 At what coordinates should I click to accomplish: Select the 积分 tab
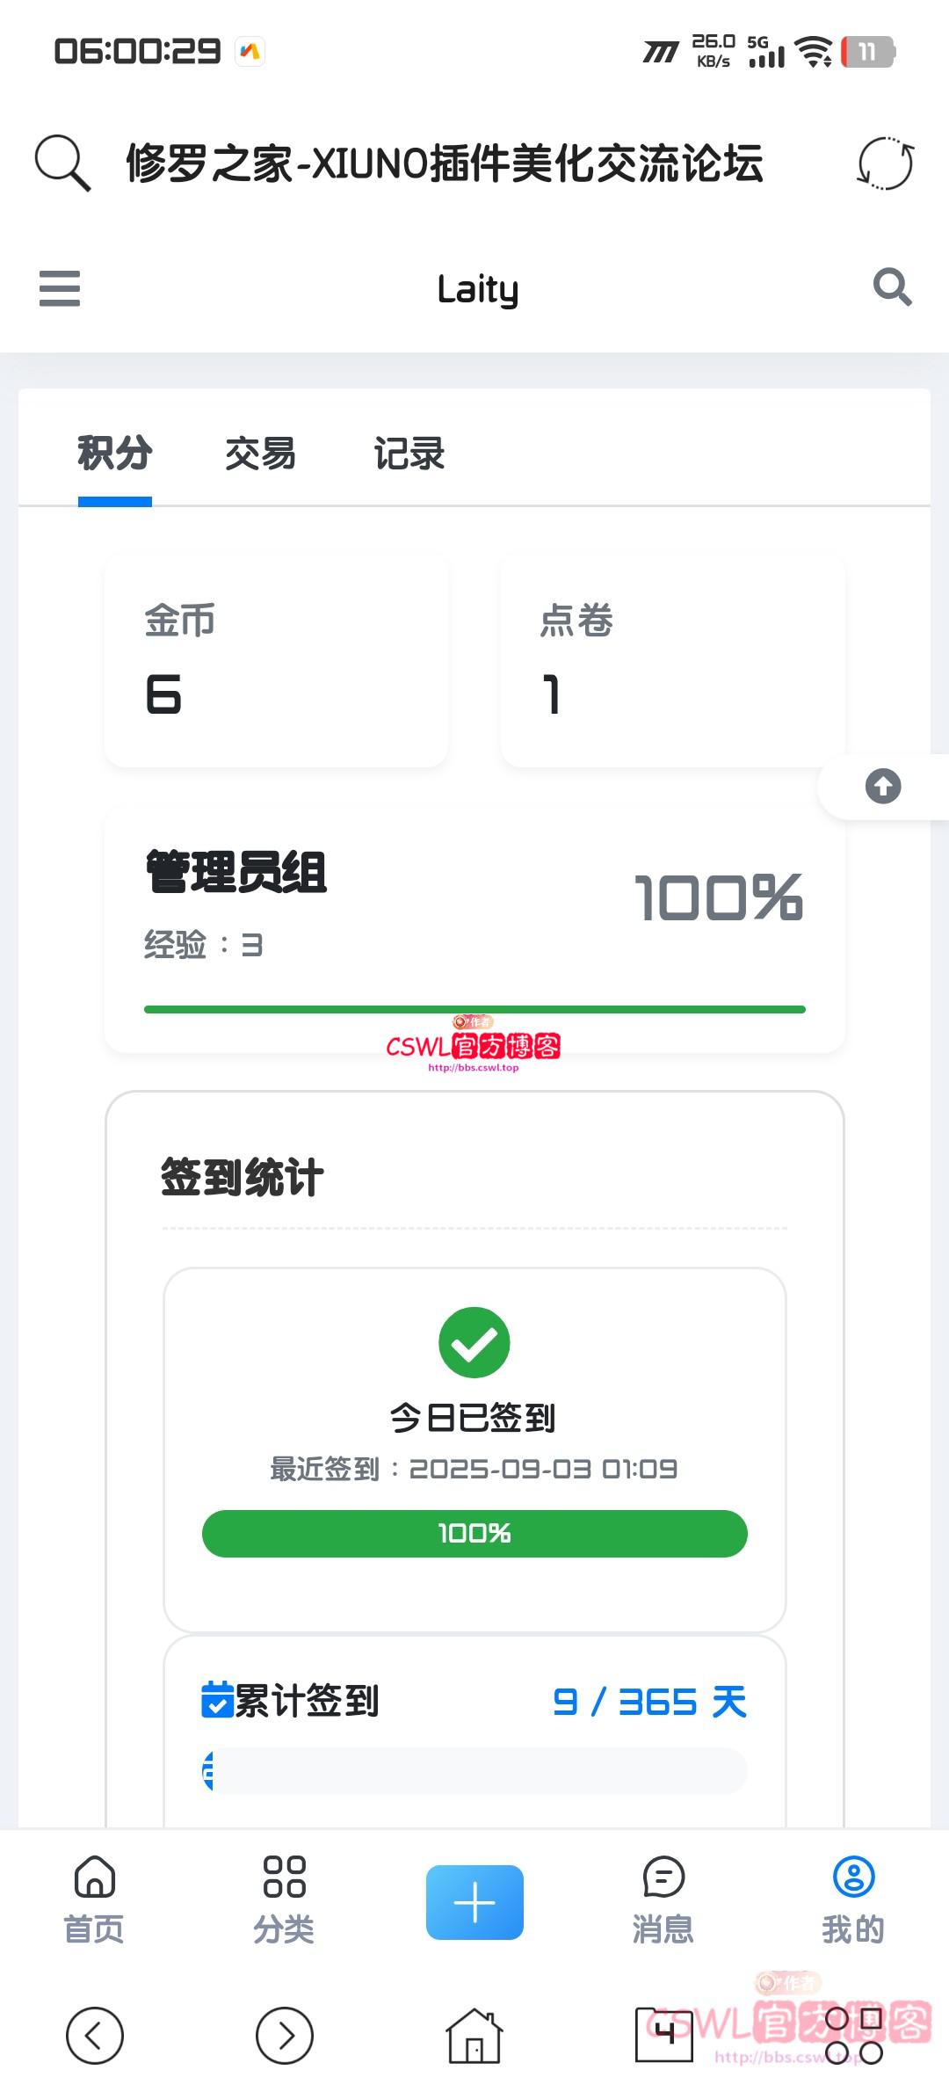tap(115, 454)
